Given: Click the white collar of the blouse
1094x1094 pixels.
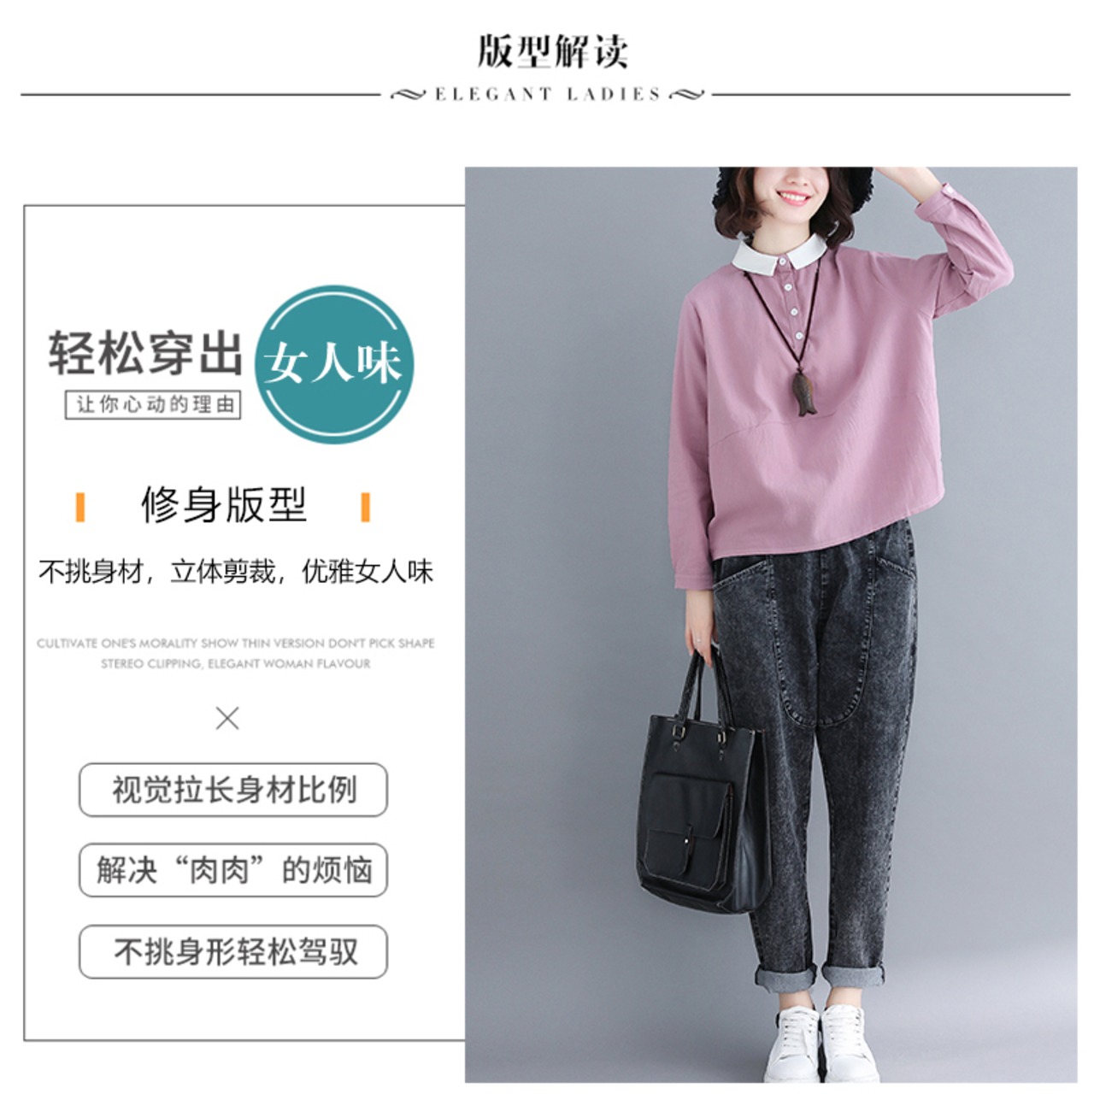Looking at the screenshot, I should (781, 255).
